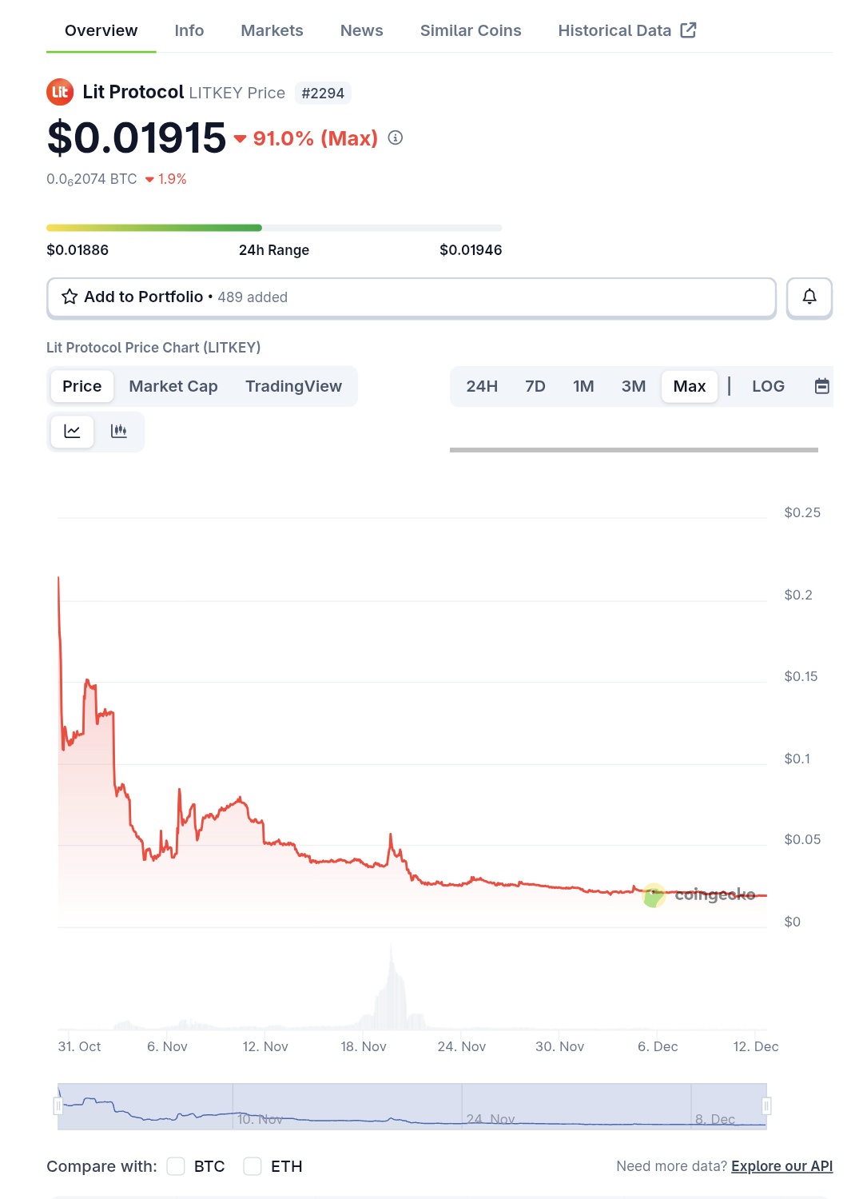Click the external link icon on Historical Data
Viewport: 863px width, 1199px height.
[x=688, y=30]
